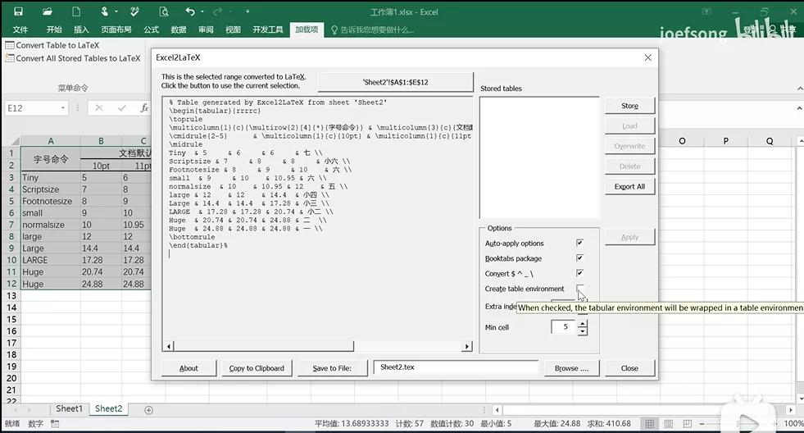The image size is (804, 433).
Task: Click the Sheet2.tex filename field
Action: [456, 367]
